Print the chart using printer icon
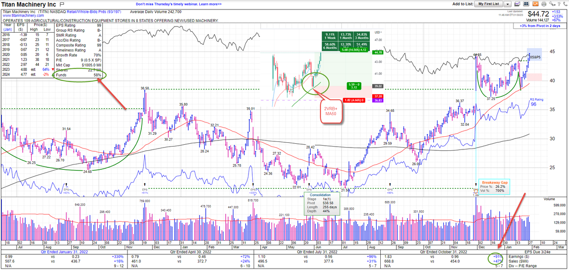This screenshot has height=270, width=569. click(544, 4)
